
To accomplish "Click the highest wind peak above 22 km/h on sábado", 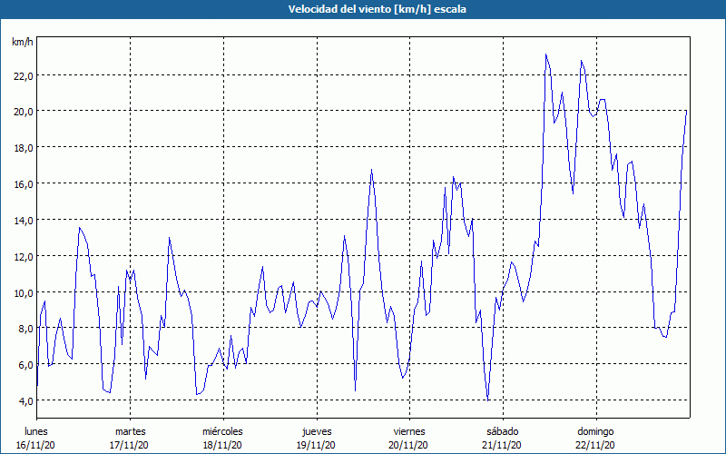I will (x=546, y=54).
